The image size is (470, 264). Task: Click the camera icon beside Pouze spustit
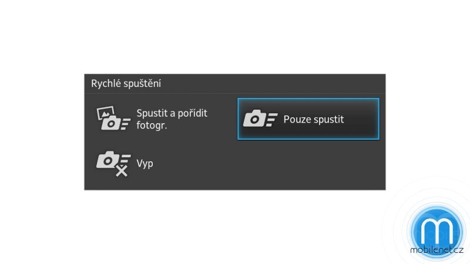click(x=255, y=119)
